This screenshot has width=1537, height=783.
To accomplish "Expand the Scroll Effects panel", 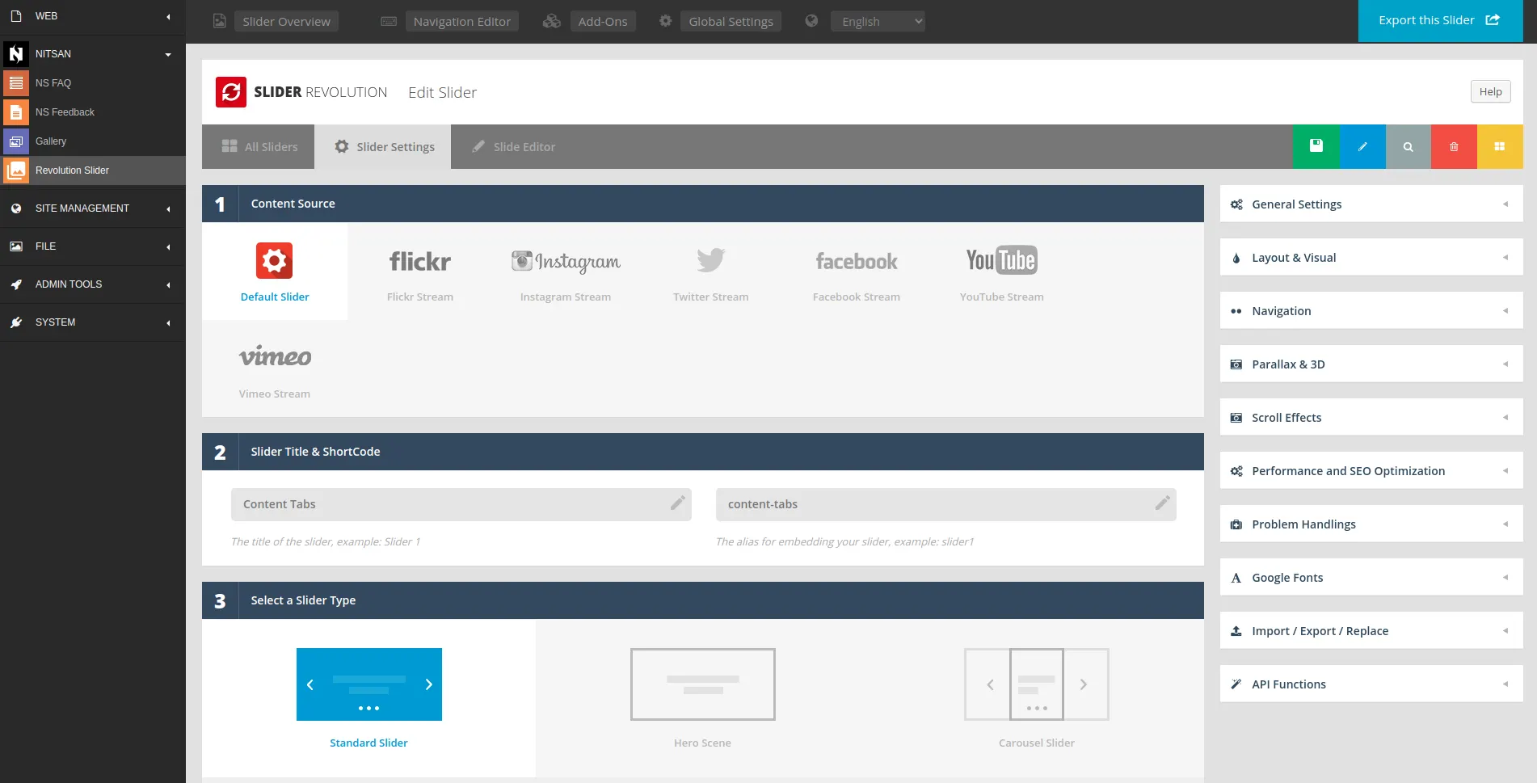I will tap(1371, 418).
